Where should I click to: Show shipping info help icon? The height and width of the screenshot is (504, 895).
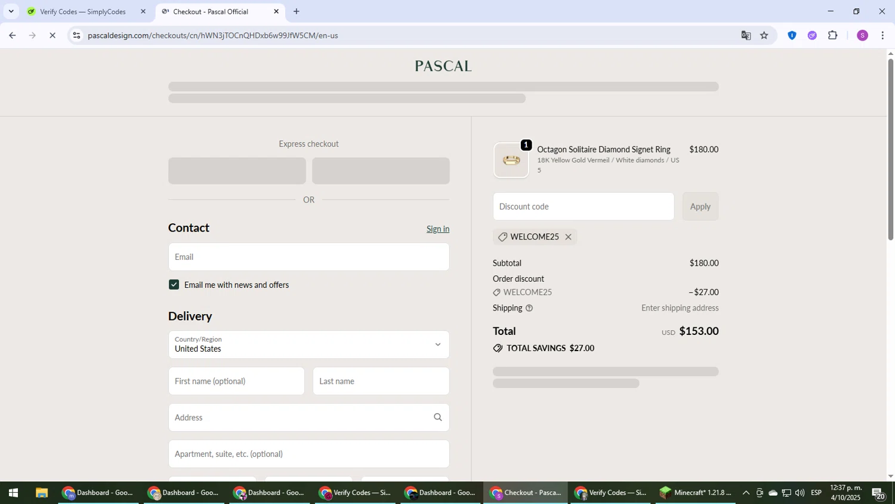pos(529,308)
